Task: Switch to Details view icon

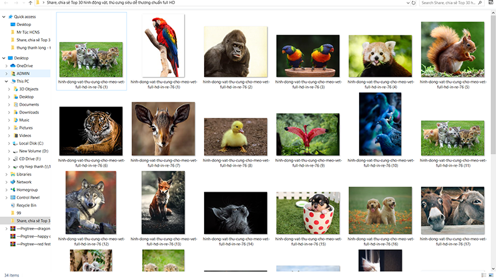Action: [484, 275]
